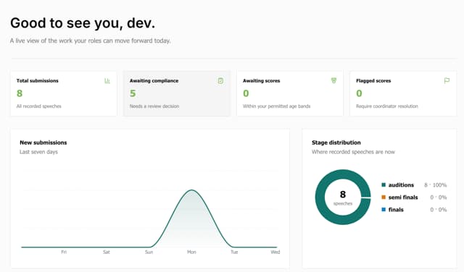This screenshot has width=464, height=272.
Task: Select the auditions legend label
Action: (x=401, y=185)
